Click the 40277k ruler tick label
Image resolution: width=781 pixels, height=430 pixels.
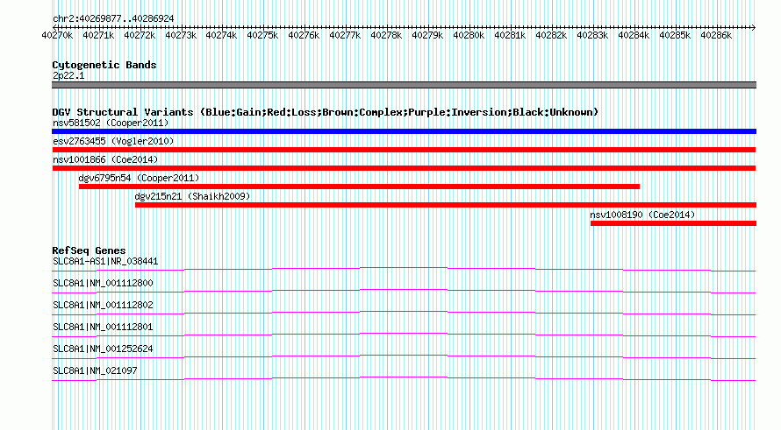coord(345,35)
